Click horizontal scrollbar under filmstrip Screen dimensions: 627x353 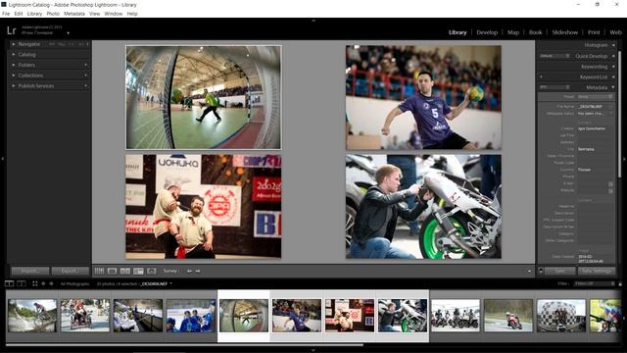click(185, 344)
